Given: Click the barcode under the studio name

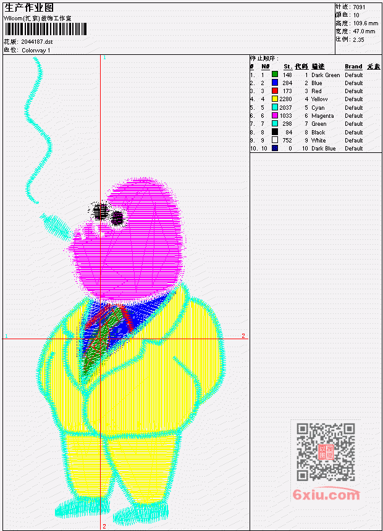Looking at the screenshot, I should [x=46, y=29].
